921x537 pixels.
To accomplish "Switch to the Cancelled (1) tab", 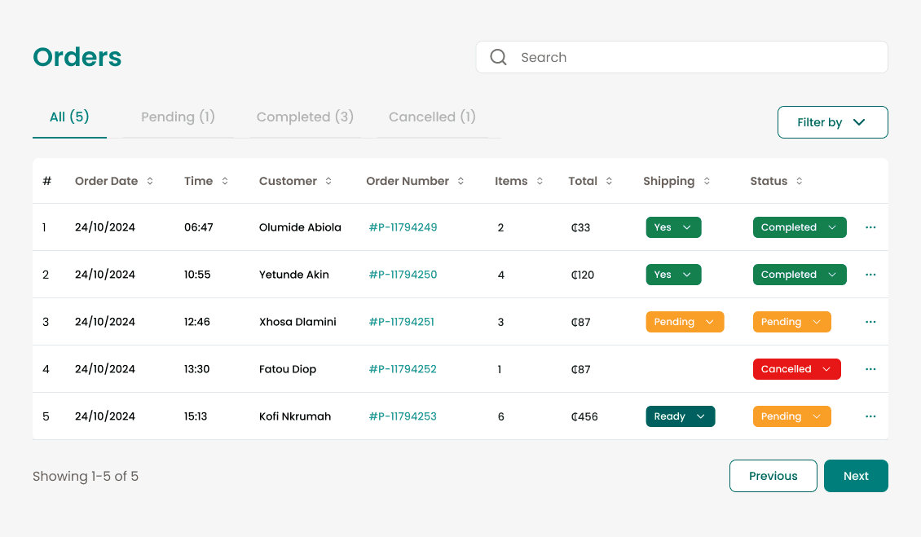I will (432, 117).
